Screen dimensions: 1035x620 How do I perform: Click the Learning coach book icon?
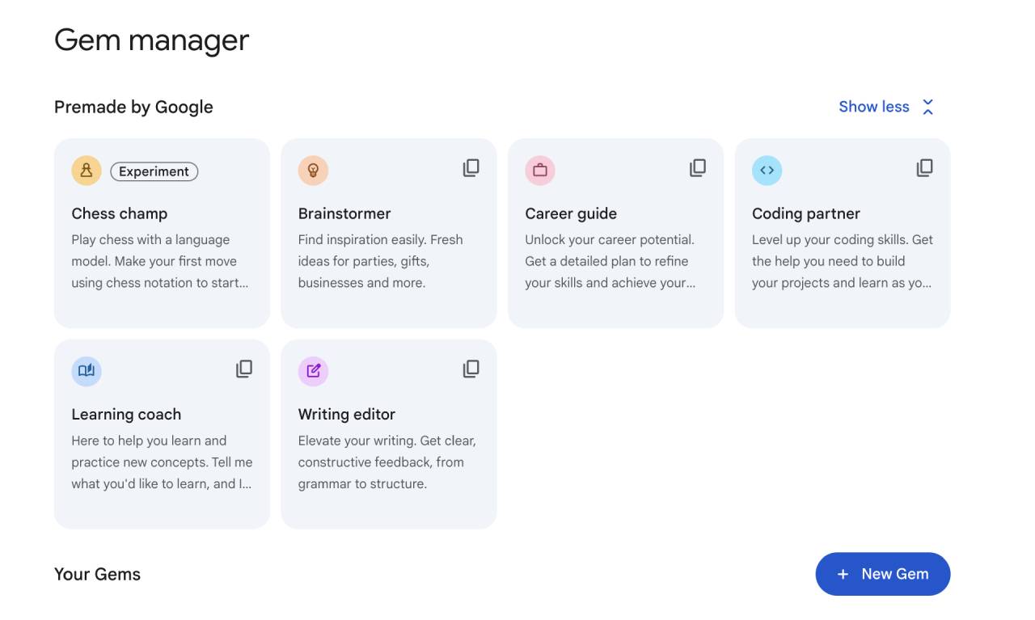point(87,371)
